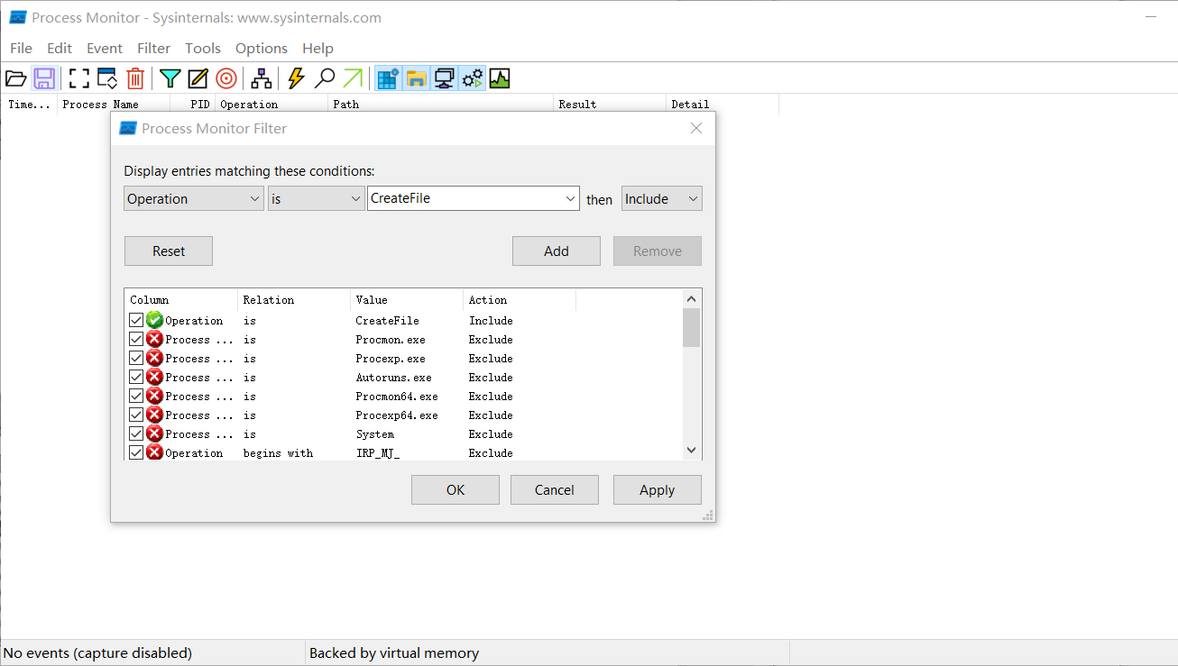Click the Highlight pencil toolbar icon

point(198,78)
